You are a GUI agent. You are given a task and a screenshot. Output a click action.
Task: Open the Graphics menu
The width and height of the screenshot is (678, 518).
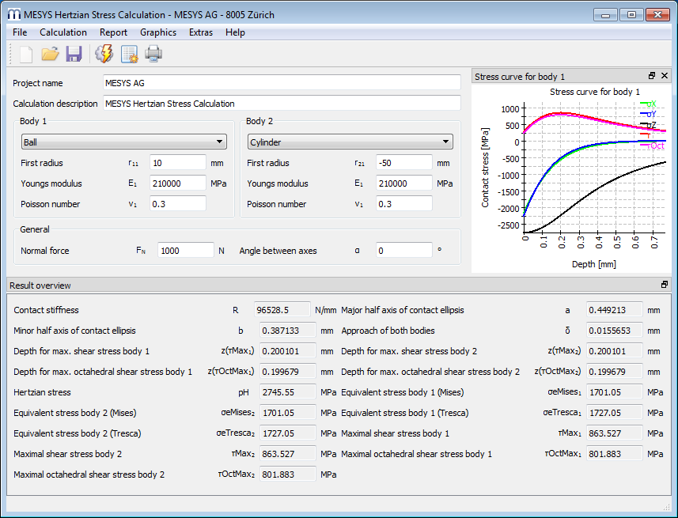[x=158, y=32]
